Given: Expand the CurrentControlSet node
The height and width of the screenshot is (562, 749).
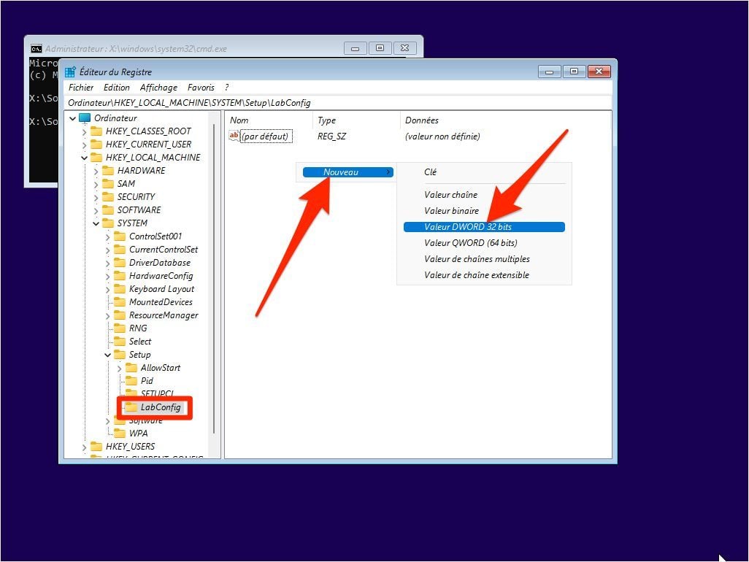Looking at the screenshot, I should (x=107, y=250).
